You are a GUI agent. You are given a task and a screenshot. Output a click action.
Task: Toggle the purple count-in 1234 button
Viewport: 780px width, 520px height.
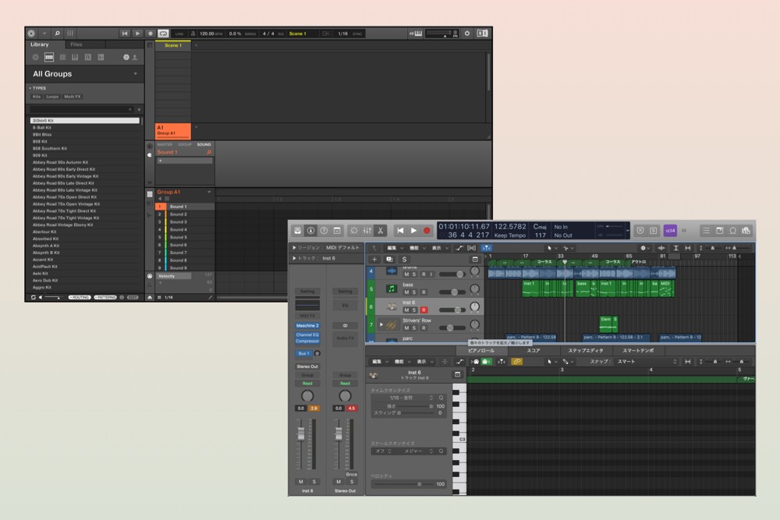[x=670, y=231]
